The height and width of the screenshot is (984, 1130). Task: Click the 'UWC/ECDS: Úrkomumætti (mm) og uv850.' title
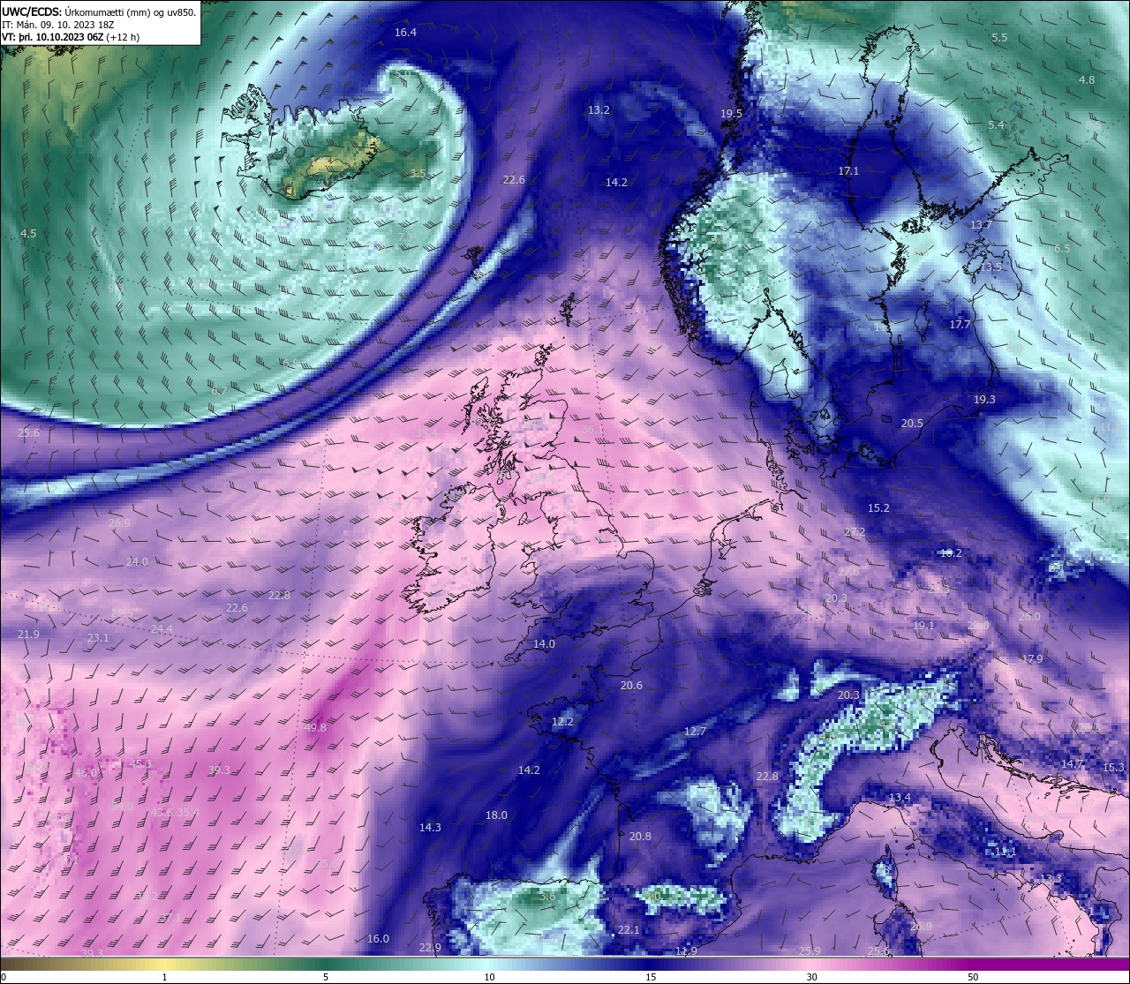tap(99, 11)
